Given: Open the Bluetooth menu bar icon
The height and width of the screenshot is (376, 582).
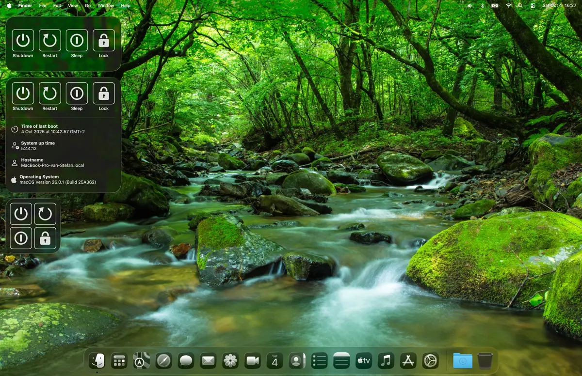Looking at the screenshot, I should click(482, 5).
